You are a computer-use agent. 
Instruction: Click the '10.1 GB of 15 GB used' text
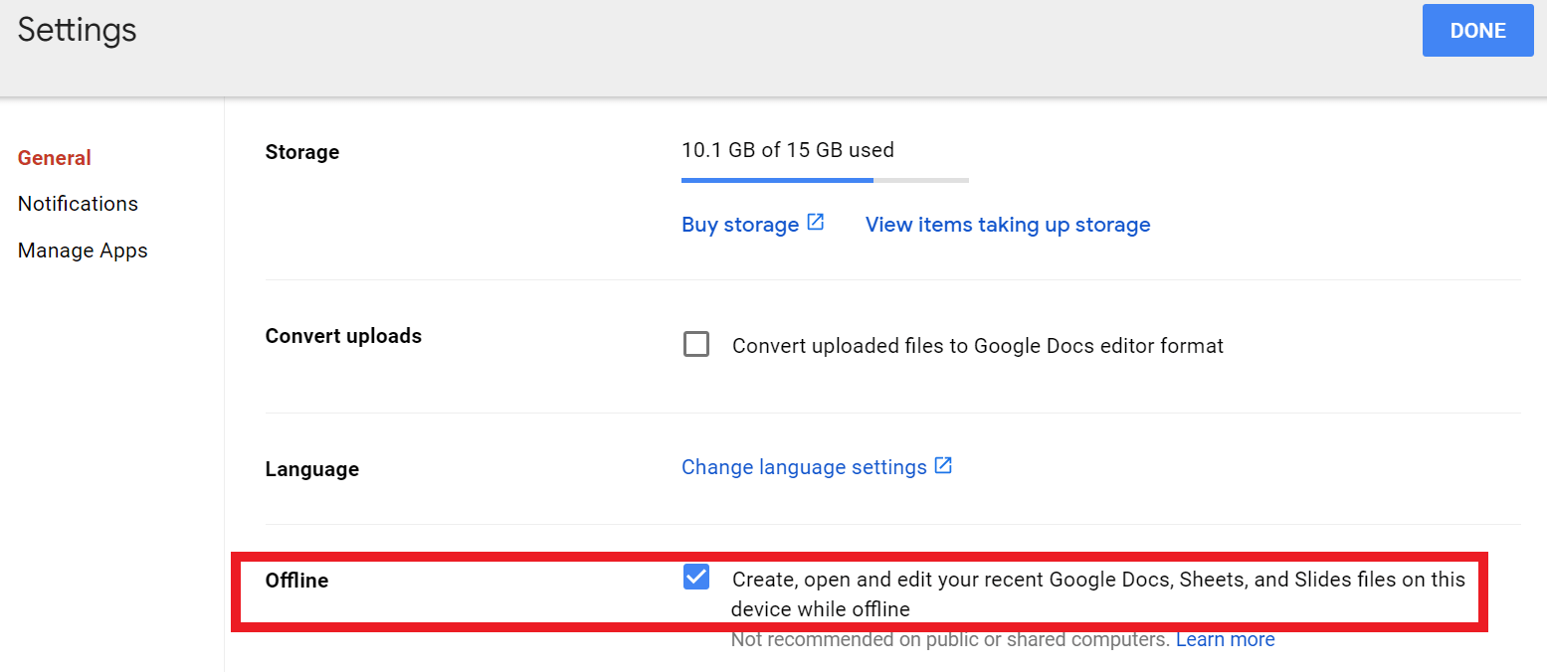(x=787, y=150)
